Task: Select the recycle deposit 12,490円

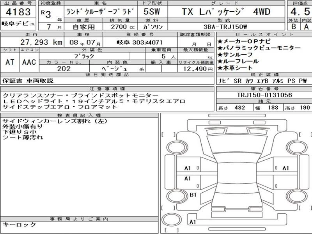Action: point(198,69)
